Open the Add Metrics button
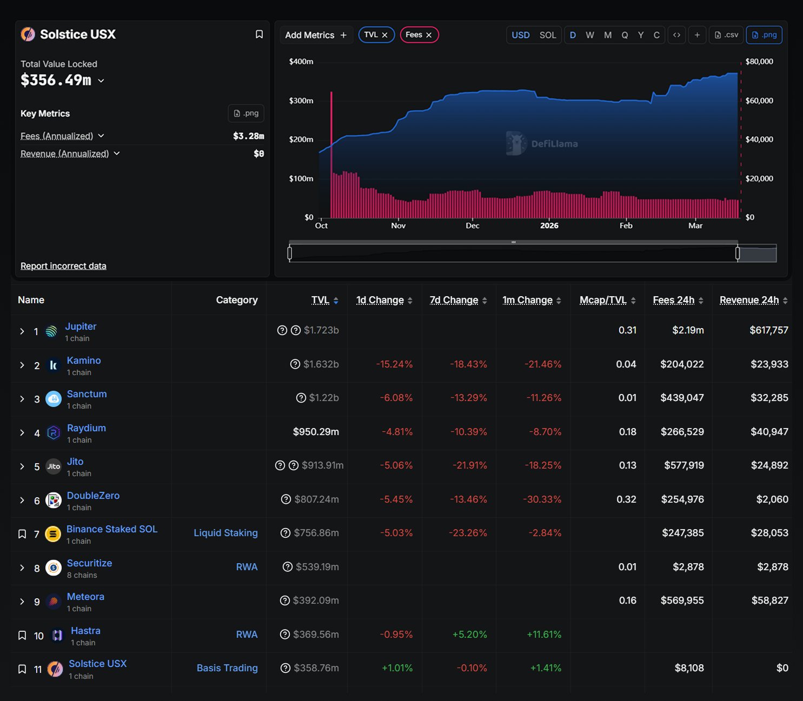Screen dimensions: 803x701 point(316,35)
